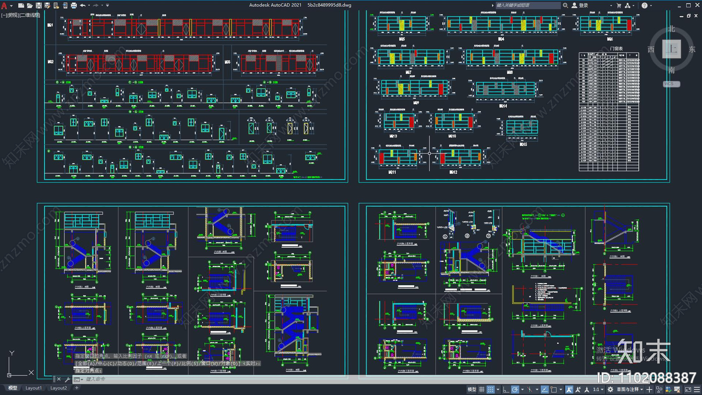702x395 pixels.
Task: Open the status bar customization menu icon
Action: click(x=697, y=389)
